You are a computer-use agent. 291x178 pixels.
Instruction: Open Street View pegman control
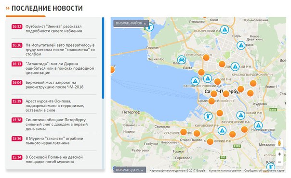279,143
